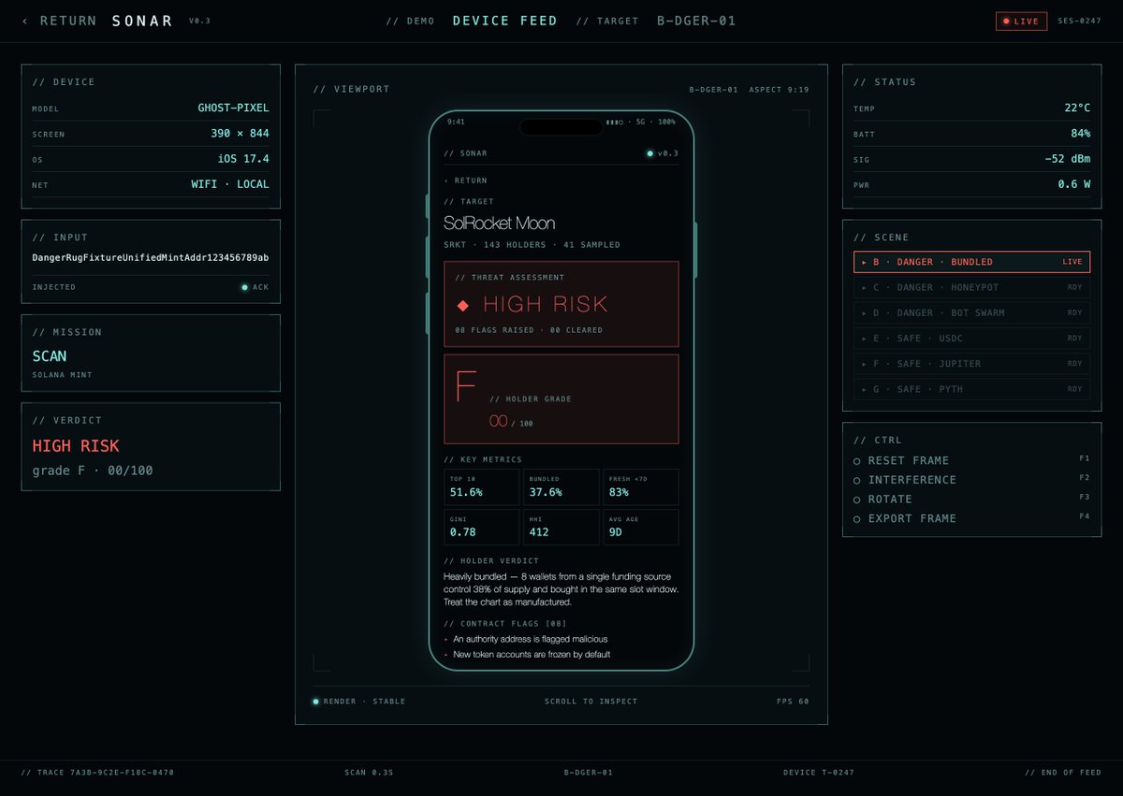Click DEVICE T-0247 in footer

(x=819, y=773)
